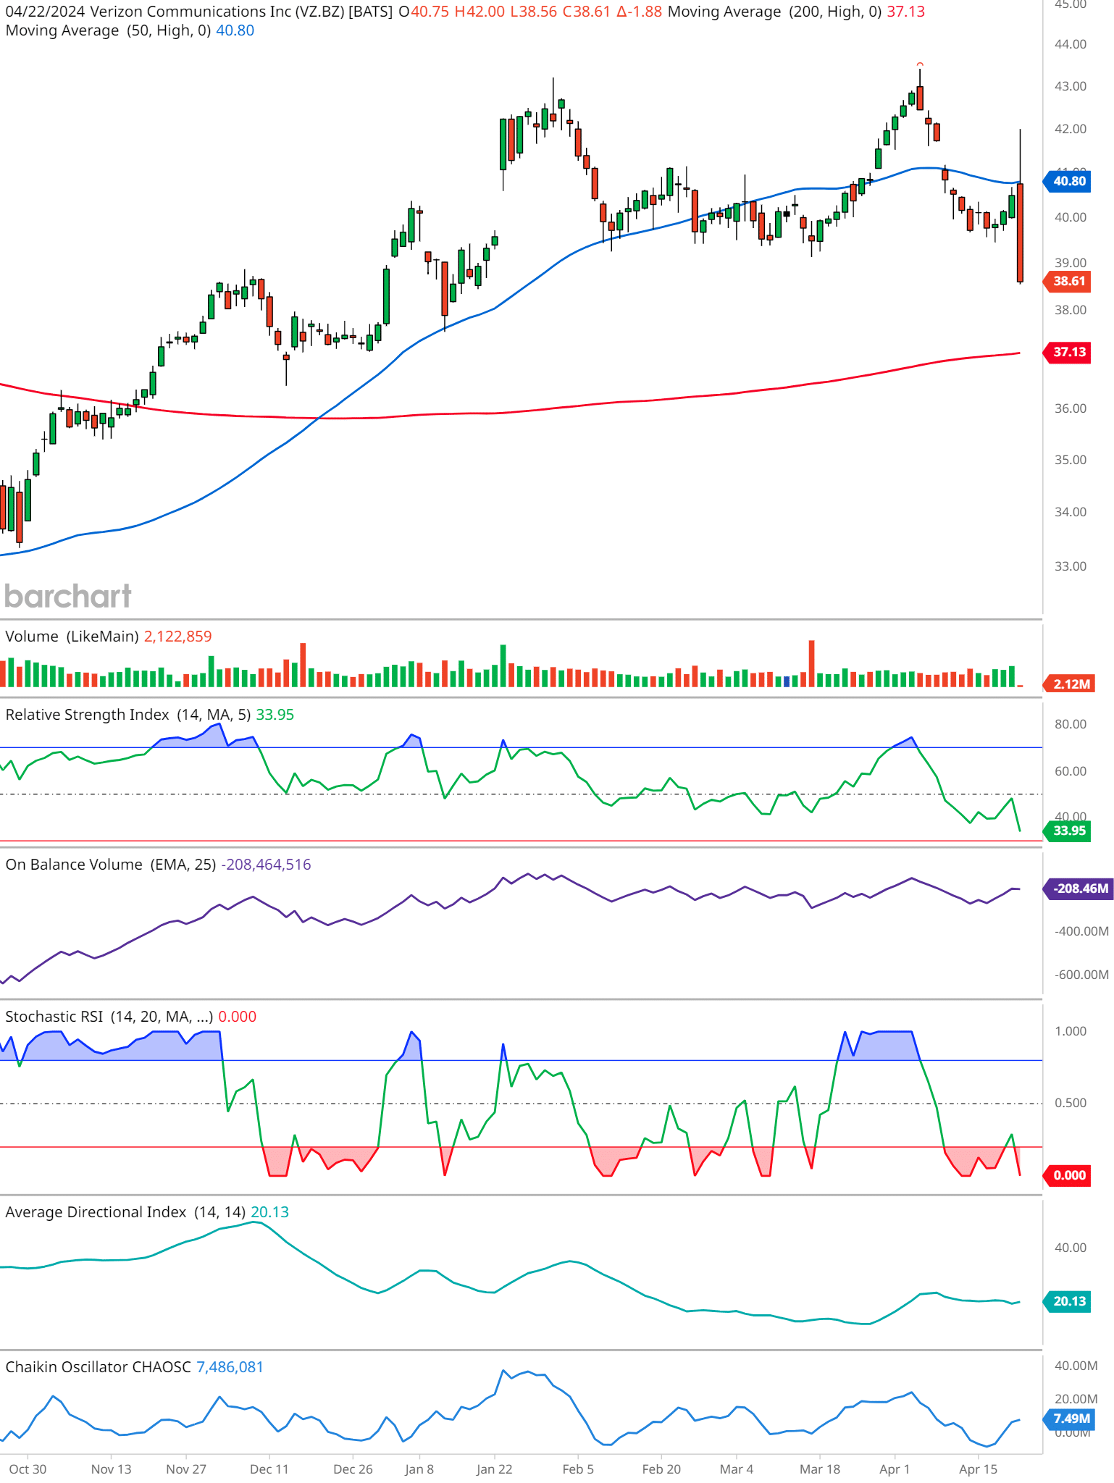Click the purple -208.46M OBV tag

[x=1079, y=888]
